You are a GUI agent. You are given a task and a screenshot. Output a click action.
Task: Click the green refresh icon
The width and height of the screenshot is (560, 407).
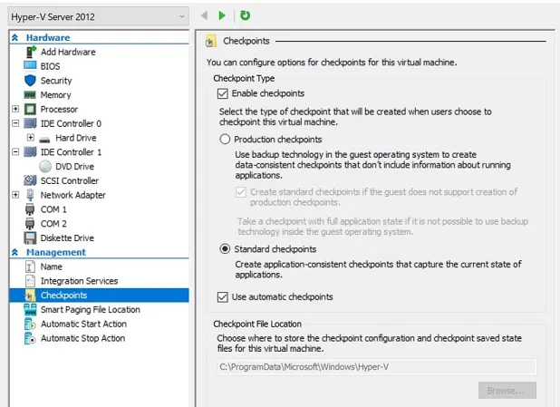pos(245,15)
